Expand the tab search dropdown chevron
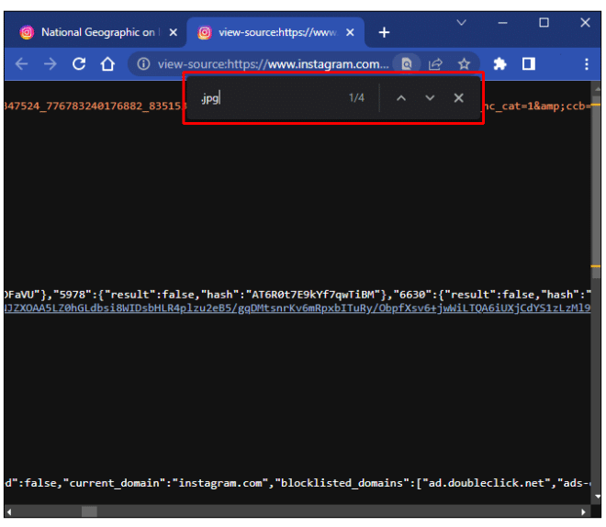606x527 pixels. click(461, 22)
